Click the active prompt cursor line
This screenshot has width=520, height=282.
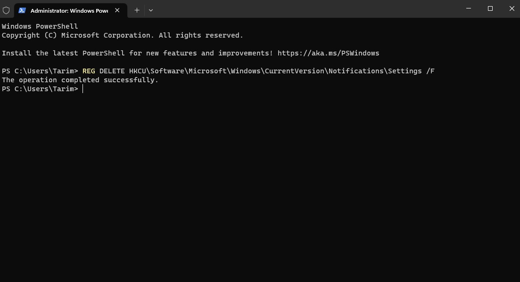coord(83,89)
